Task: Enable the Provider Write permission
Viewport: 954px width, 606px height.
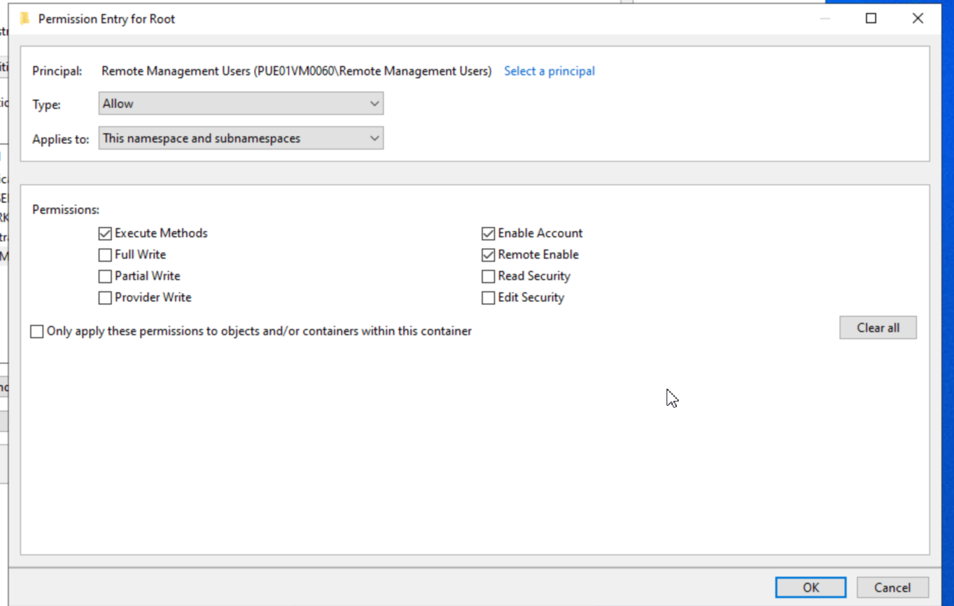Action: point(105,298)
